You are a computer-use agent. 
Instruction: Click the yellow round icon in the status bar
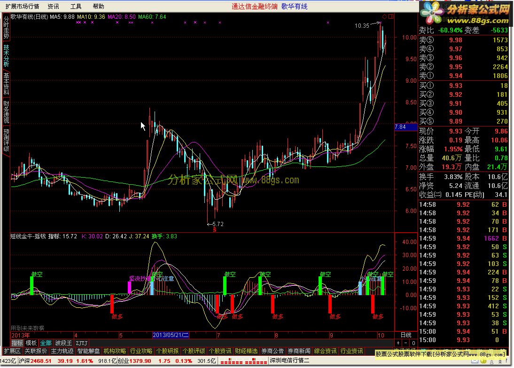click(x=483, y=361)
